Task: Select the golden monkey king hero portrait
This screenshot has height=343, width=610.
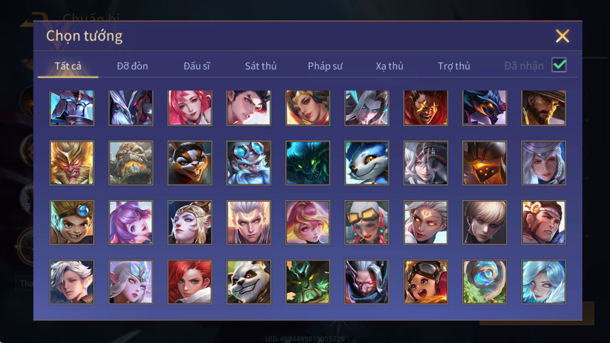Action: pos(72,163)
